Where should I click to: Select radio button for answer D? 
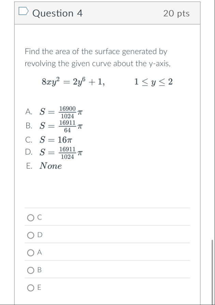pos(31,234)
